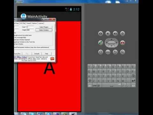This screenshot has width=153, height=115.
Task: Click the D-pad up arrow
Action: [x=112, y=39]
